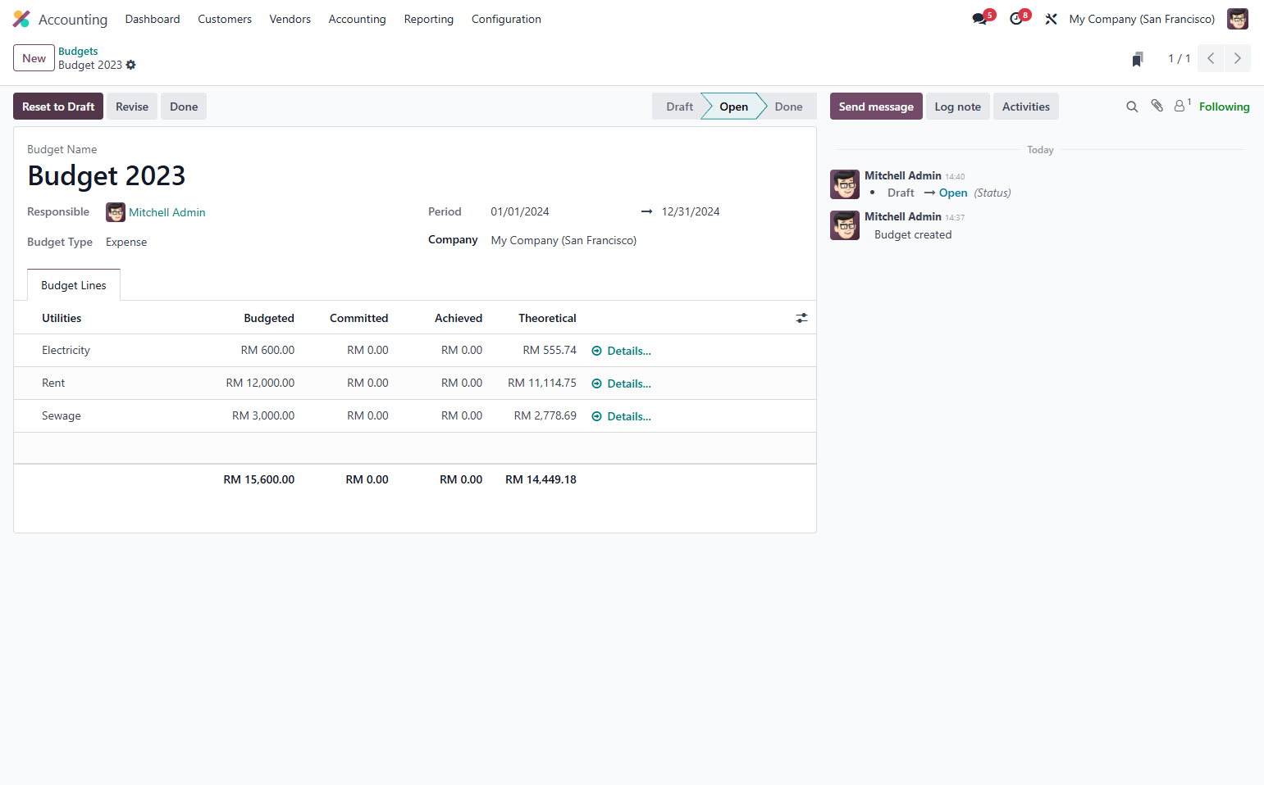This screenshot has width=1264, height=785.
Task: Show followers via the person icon
Action: tap(1181, 106)
